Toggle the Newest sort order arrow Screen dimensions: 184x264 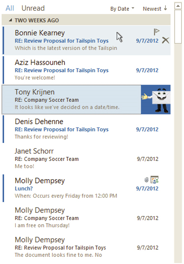pos(155,9)
